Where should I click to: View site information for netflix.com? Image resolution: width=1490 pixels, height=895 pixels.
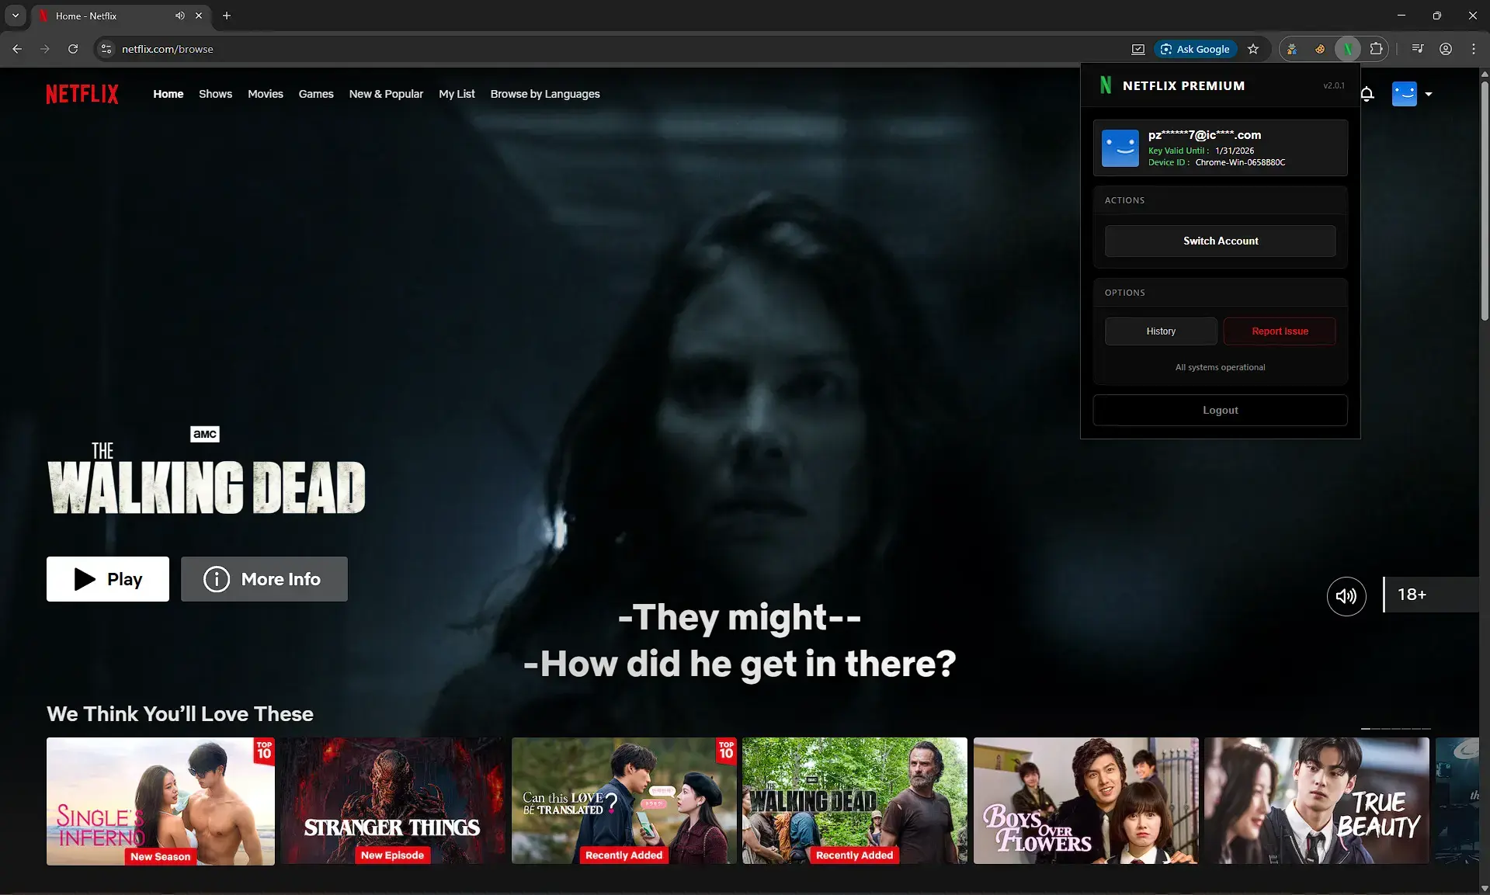coord(106,49)
